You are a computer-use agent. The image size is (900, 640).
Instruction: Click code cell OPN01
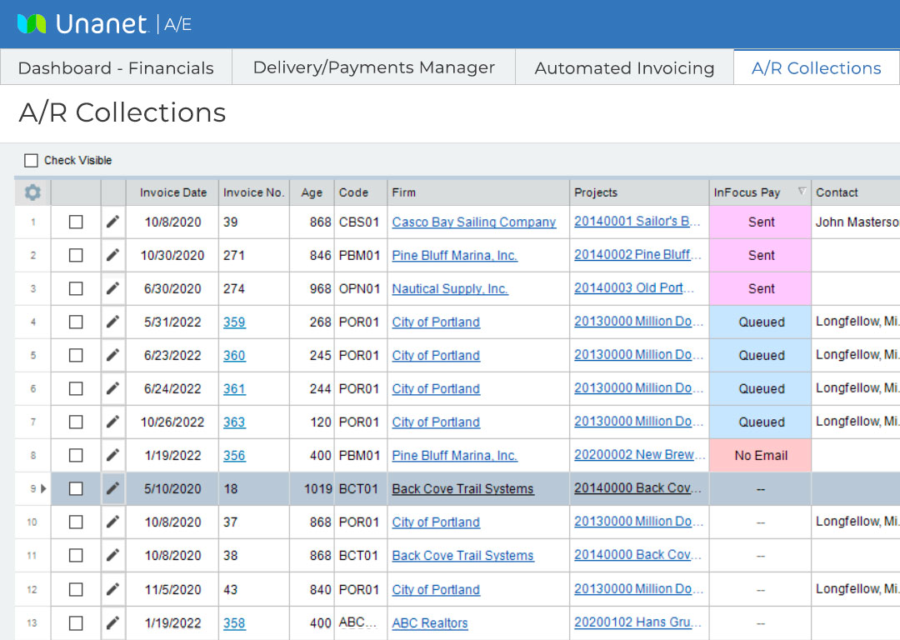point(359,288)
